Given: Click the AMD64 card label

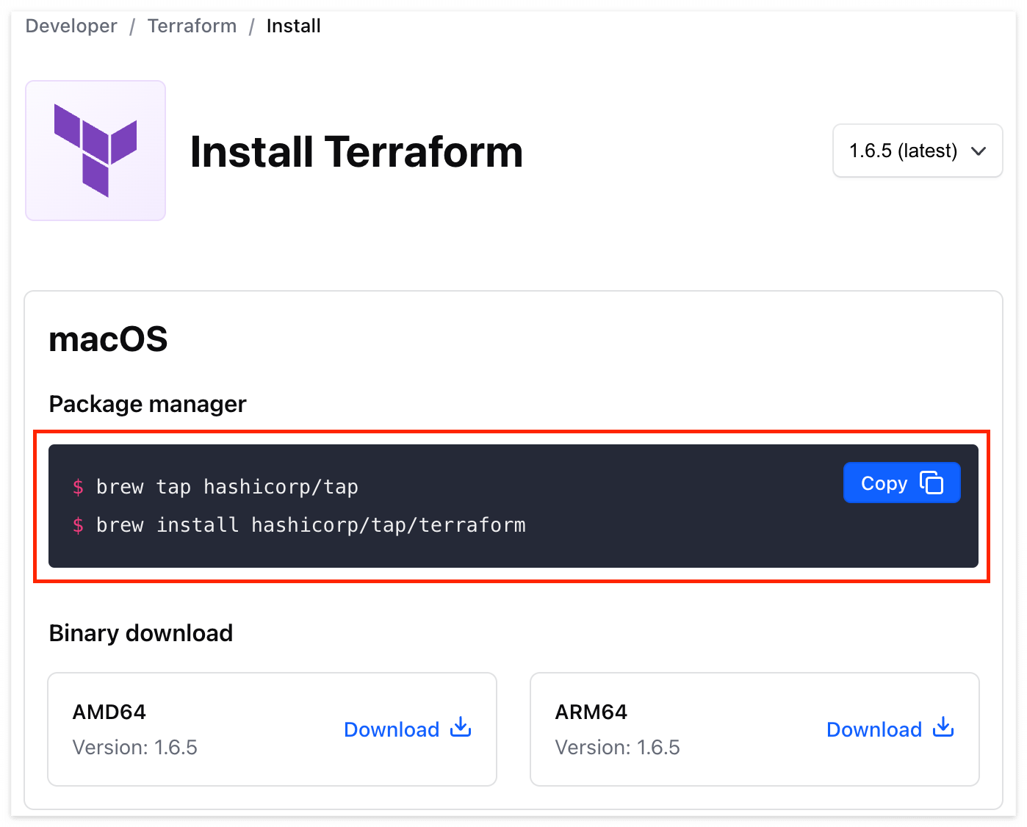Looking at the screenshot, I should (x=109, y=712).
